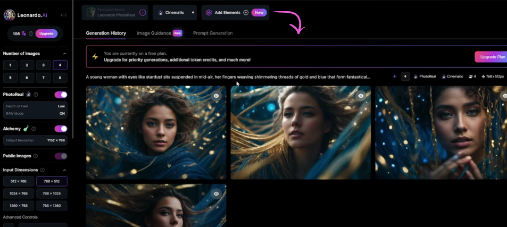The image size is (507, 227).
Task: Toggle eye visibility on first generated image
Action: (217, 96)
